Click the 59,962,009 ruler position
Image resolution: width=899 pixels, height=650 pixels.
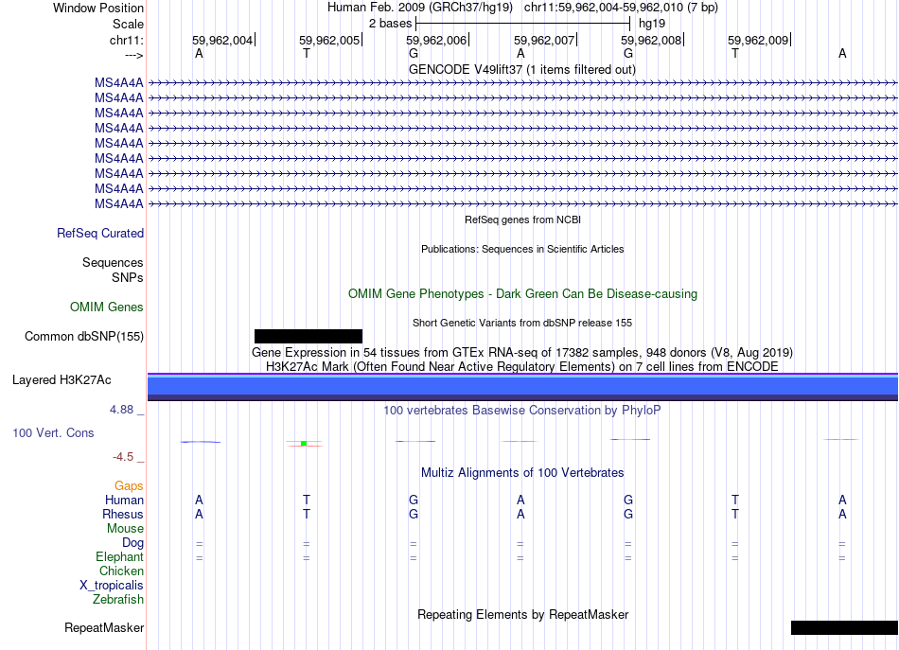coord(759,40)
